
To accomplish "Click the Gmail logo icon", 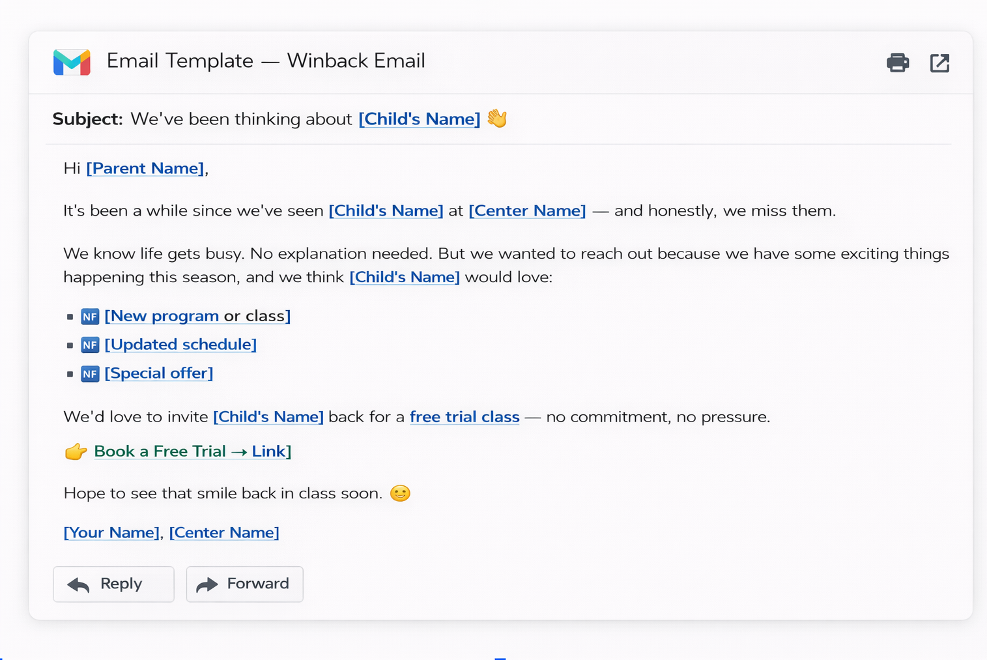I will coord(72,62).
